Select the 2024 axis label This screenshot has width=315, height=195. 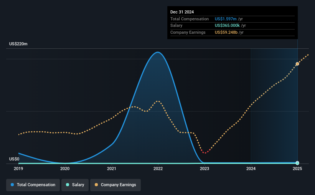tap(251, 169)
